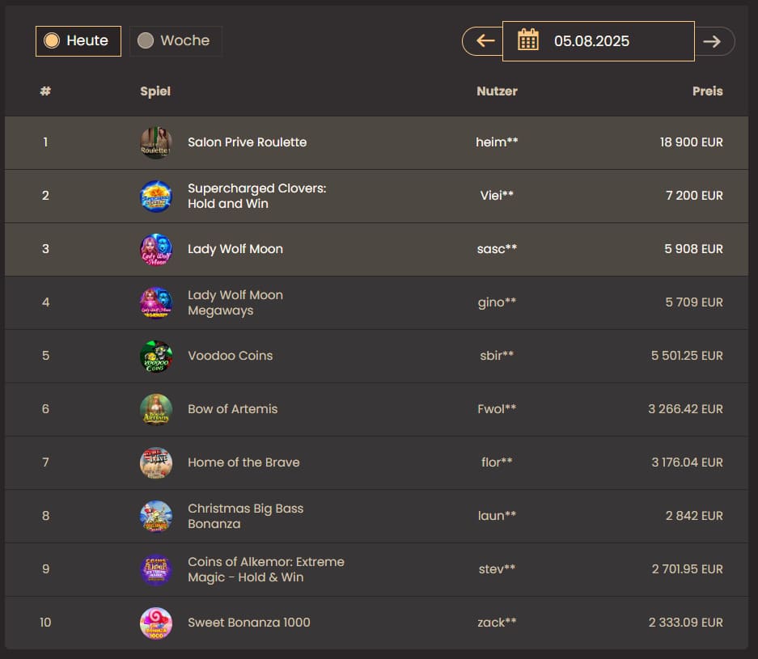The image size is (758, 659).
Task: Click the 2 333.09 EUR prize
Action: click(685, 623)
